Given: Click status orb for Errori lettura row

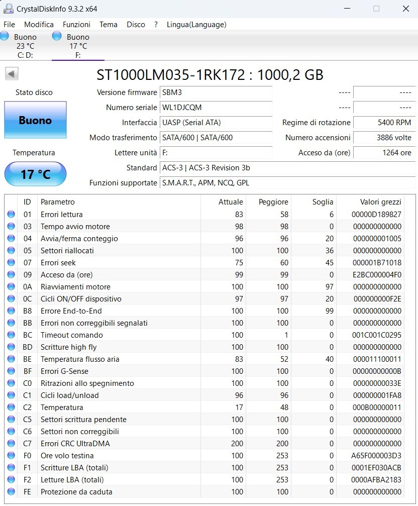Looking at the screenshot, I should tap(11, 214).
